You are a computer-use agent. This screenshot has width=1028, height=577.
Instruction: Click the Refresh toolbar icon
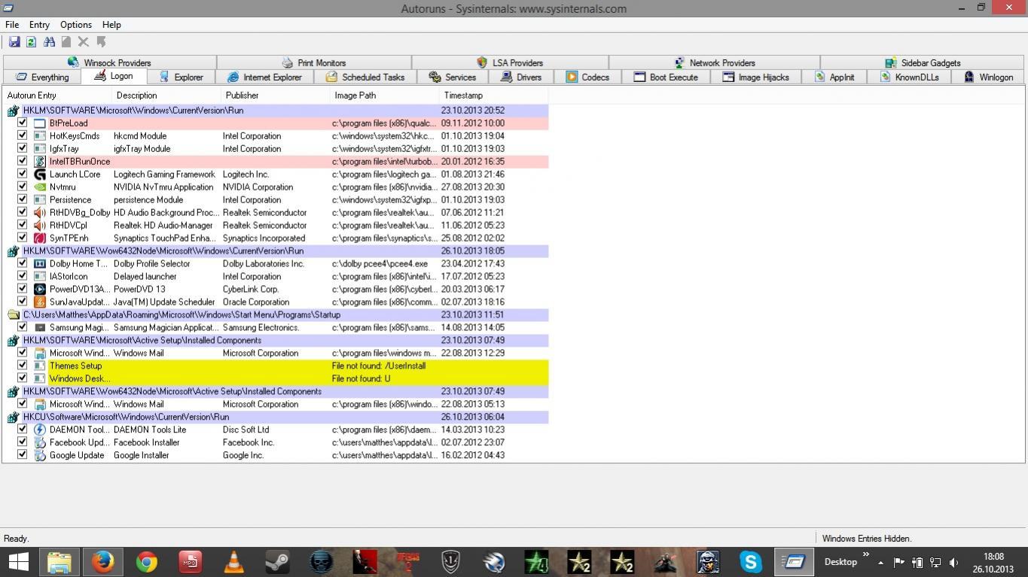[32, 42]
